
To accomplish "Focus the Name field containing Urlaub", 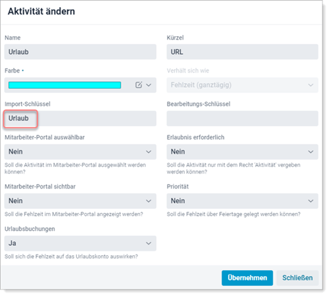I will [80, 52].
